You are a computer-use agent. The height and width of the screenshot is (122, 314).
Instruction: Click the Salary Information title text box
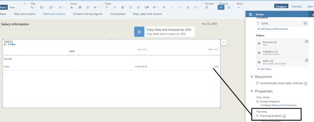64,25
